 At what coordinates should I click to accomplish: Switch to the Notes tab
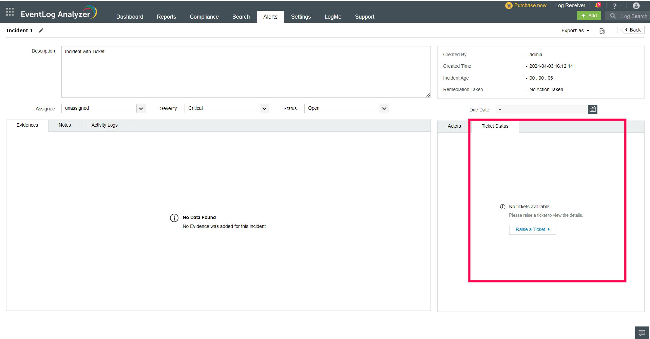[x=65, y=125]
